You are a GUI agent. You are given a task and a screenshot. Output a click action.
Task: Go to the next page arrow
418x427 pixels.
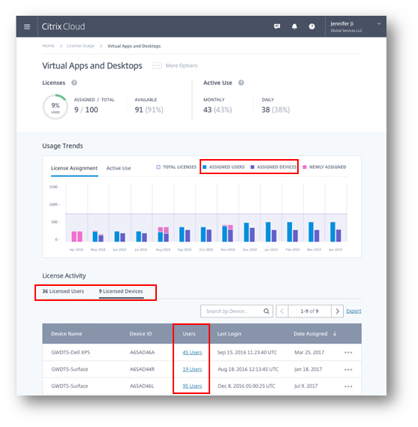coord(338,311)
